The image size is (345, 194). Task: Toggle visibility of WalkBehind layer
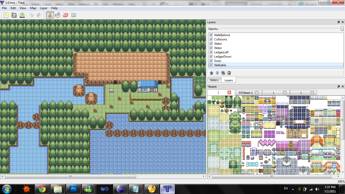coord(211,35)
